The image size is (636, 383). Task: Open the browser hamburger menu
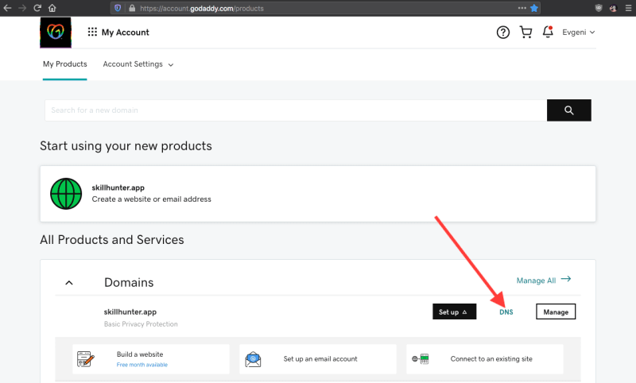(628, 8)
